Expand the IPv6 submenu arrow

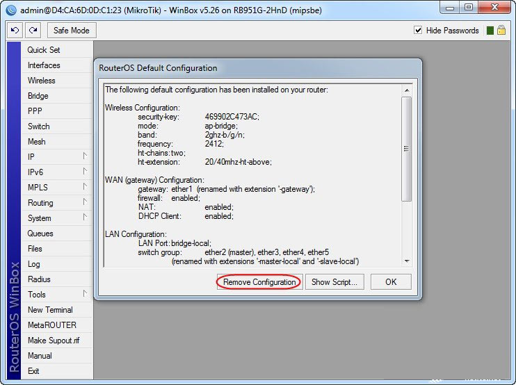(x=85, y=171)
